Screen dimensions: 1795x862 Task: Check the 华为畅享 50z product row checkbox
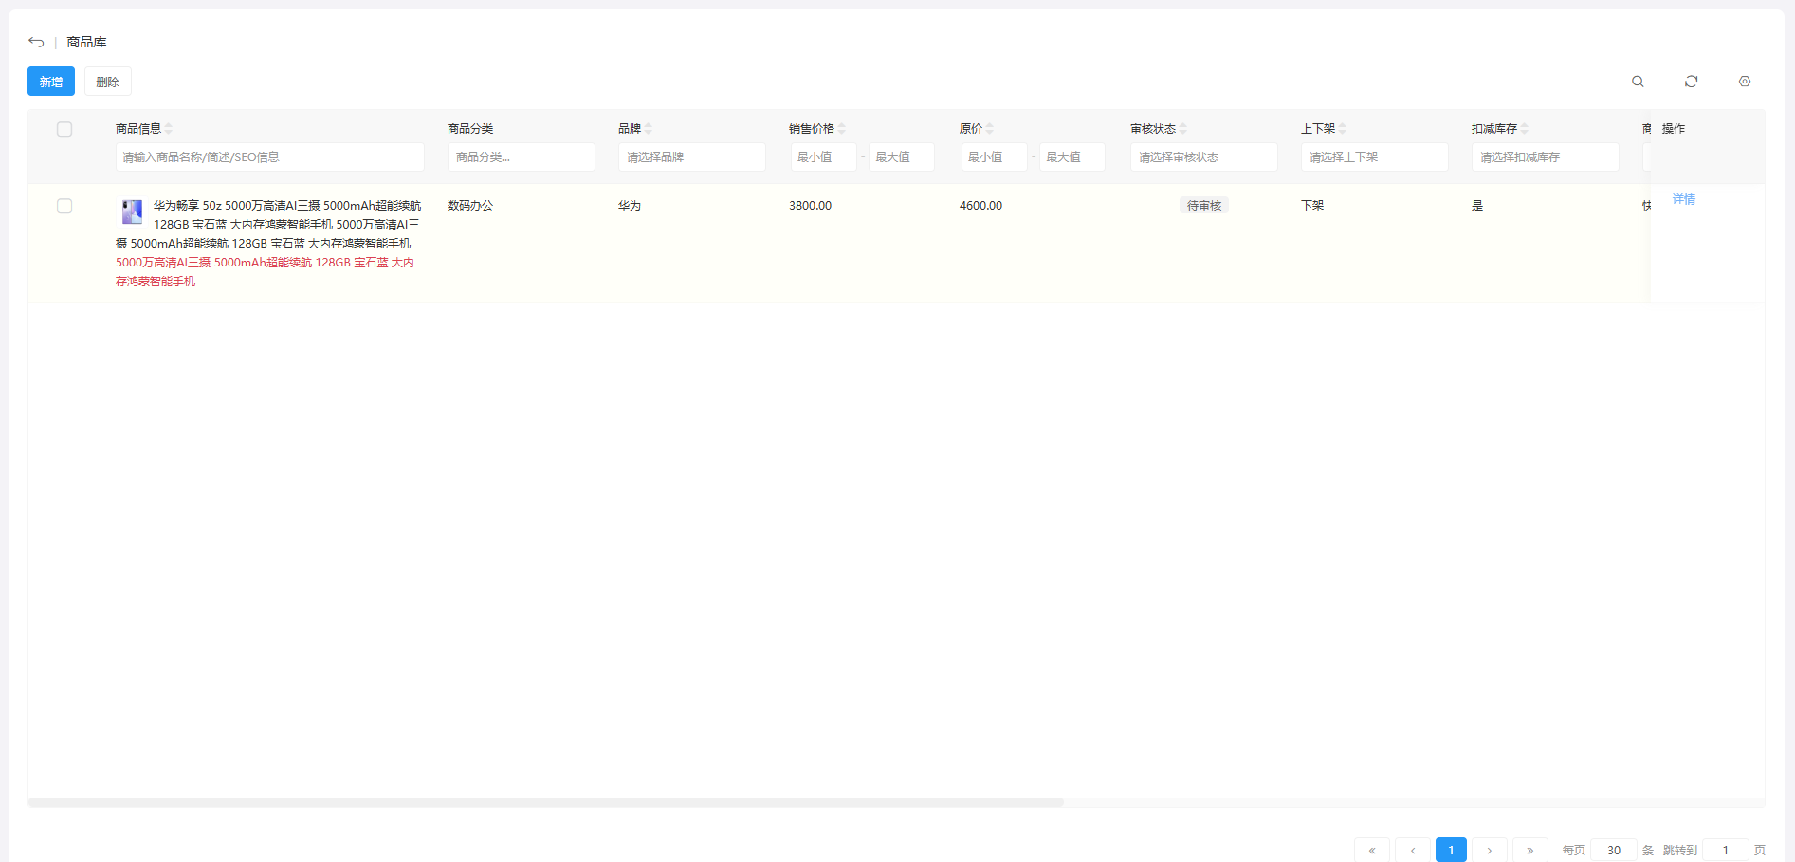coord(64,206)
